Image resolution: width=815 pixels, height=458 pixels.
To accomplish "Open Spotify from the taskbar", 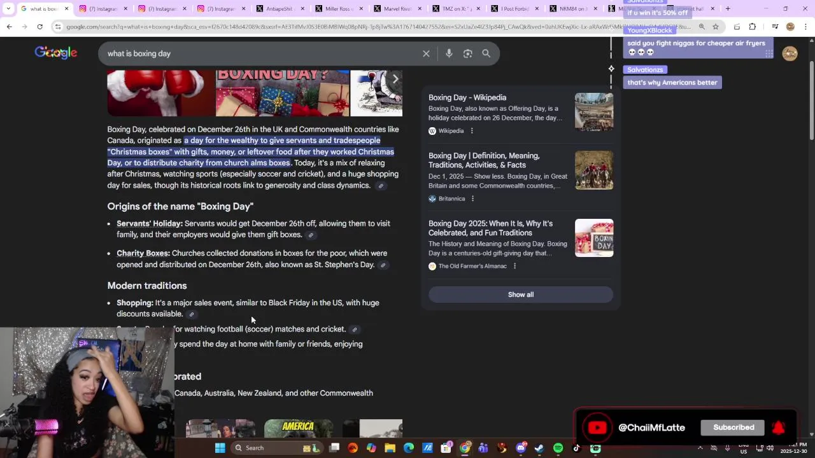I will (x=558, y=448).
